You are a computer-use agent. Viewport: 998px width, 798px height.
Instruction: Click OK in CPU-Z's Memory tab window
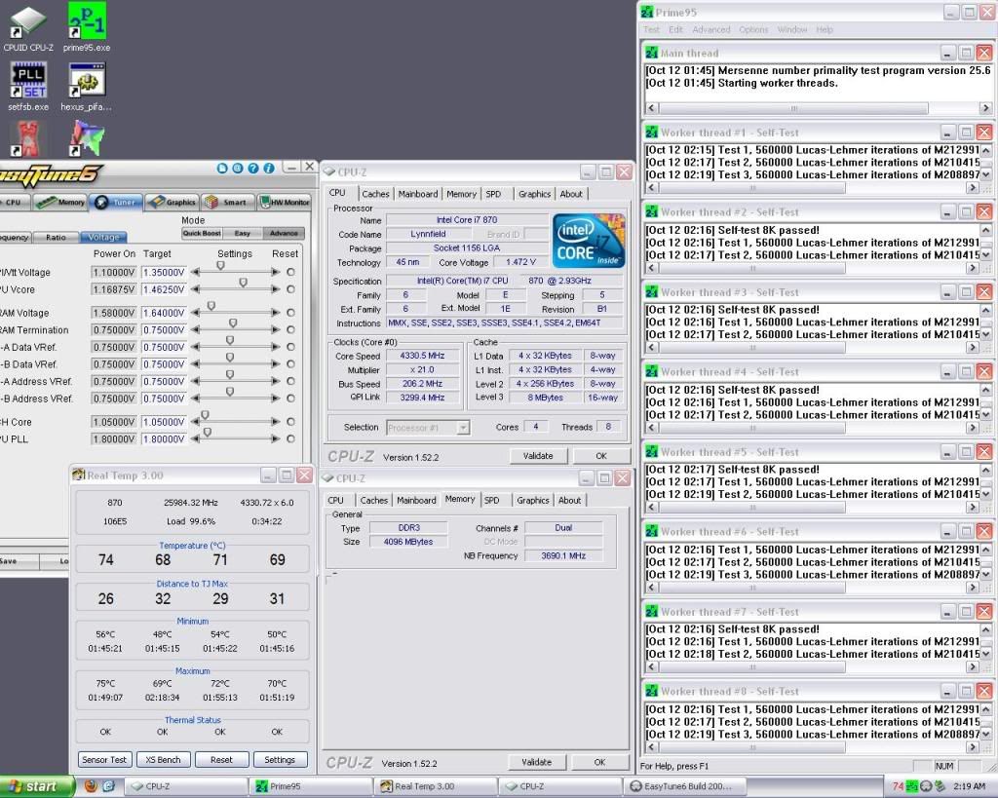(599, 762)
